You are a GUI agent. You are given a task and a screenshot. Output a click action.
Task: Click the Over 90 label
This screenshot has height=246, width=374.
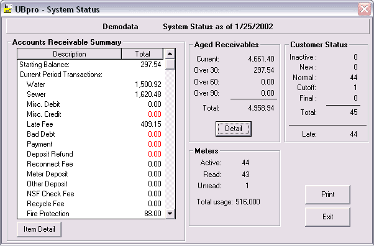tap(206, 93)
